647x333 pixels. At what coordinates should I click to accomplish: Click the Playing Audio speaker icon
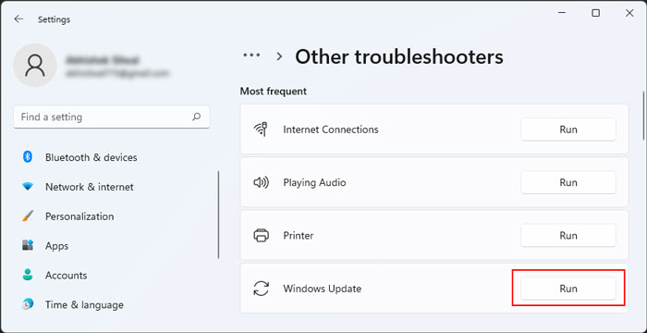tap(261, 182)
